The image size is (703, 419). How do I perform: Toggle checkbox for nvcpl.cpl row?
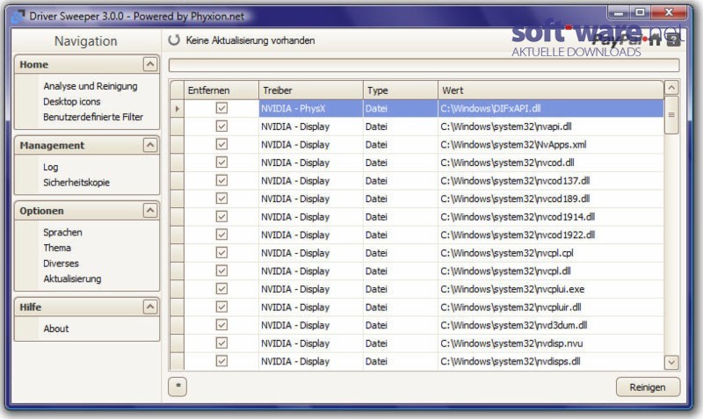coord(221,252)
